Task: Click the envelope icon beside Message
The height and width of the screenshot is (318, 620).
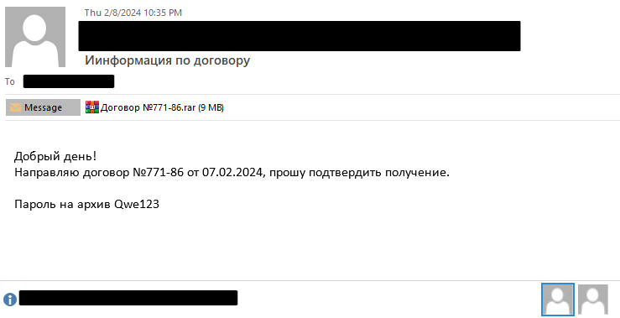Action: point(15,107)
